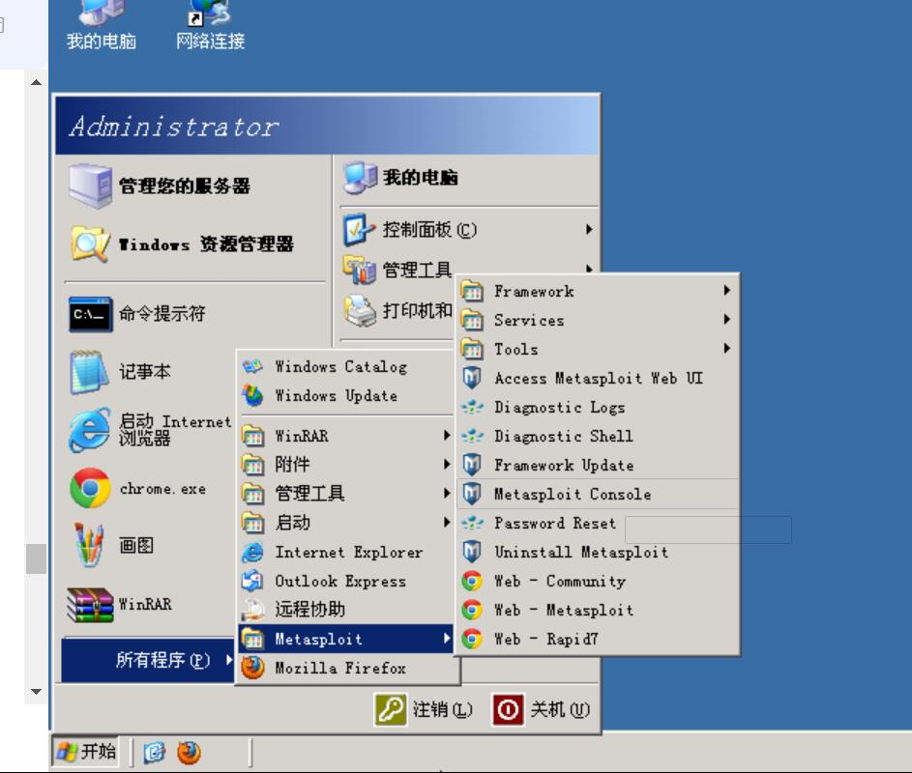The height and width of the screenshot is (773, 912).
Task: Click the Web - Rapid7 Chrome icon
Action: [x=472, y=639]
